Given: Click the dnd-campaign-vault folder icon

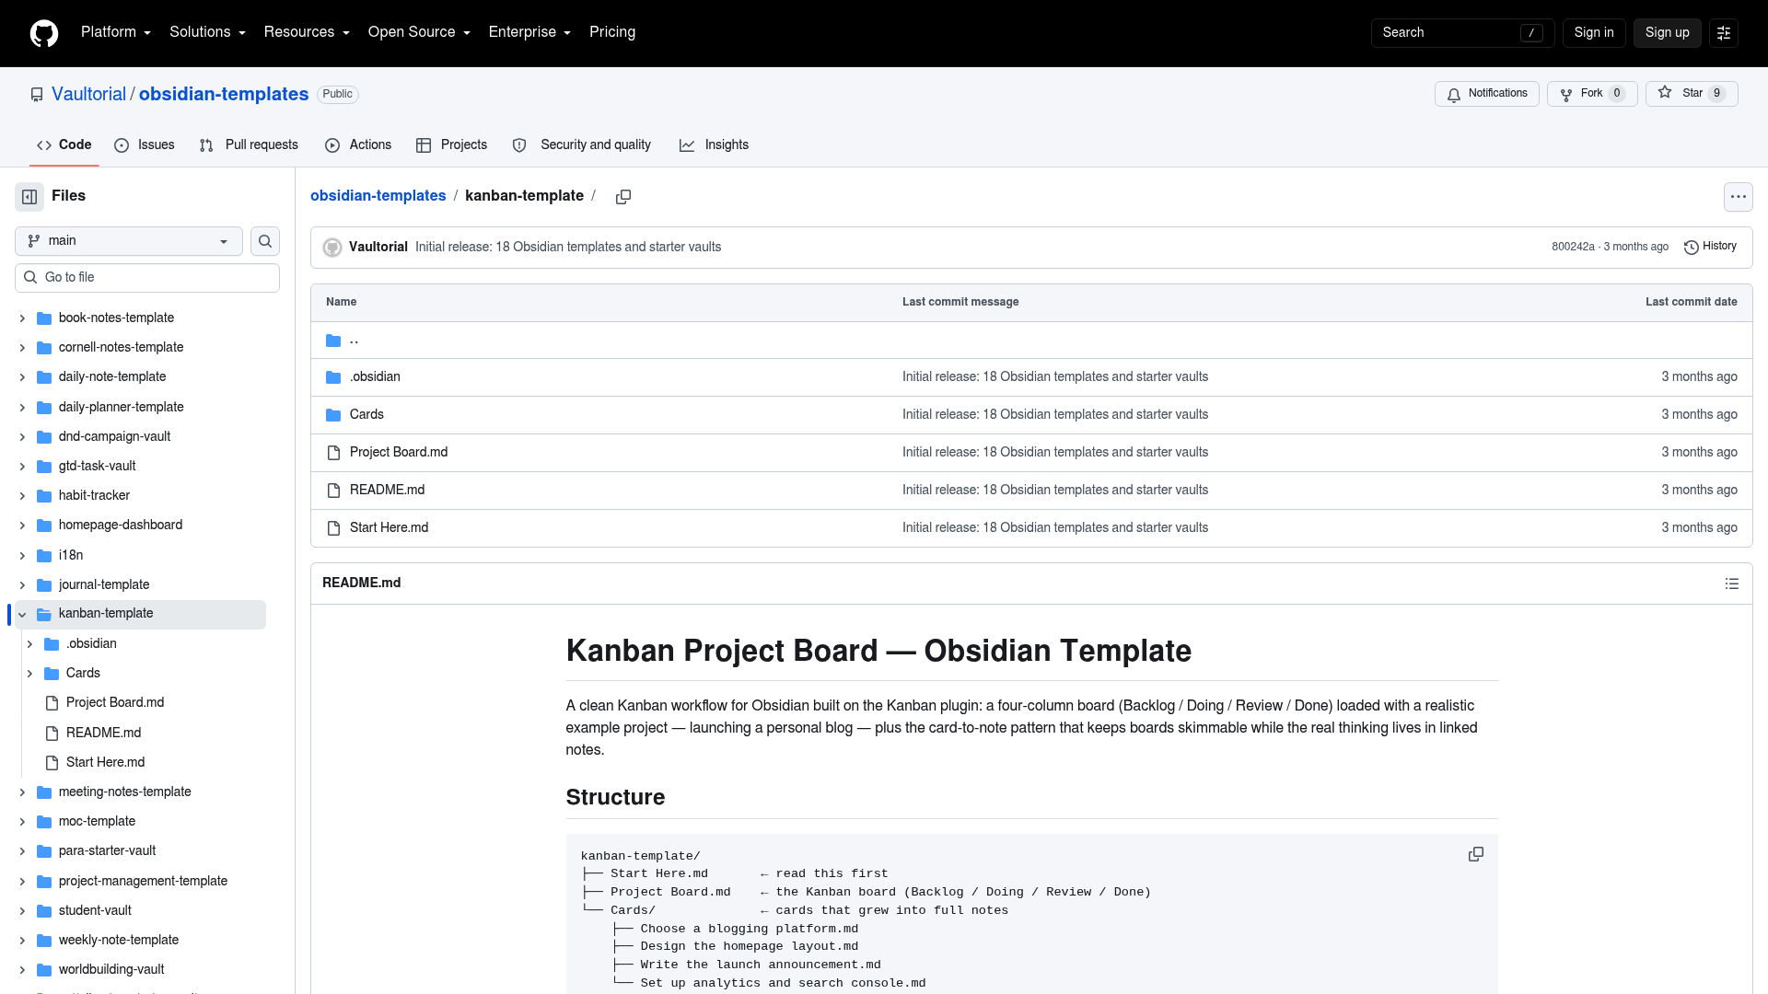Looking at the screenshot, I should coord(43,437).
